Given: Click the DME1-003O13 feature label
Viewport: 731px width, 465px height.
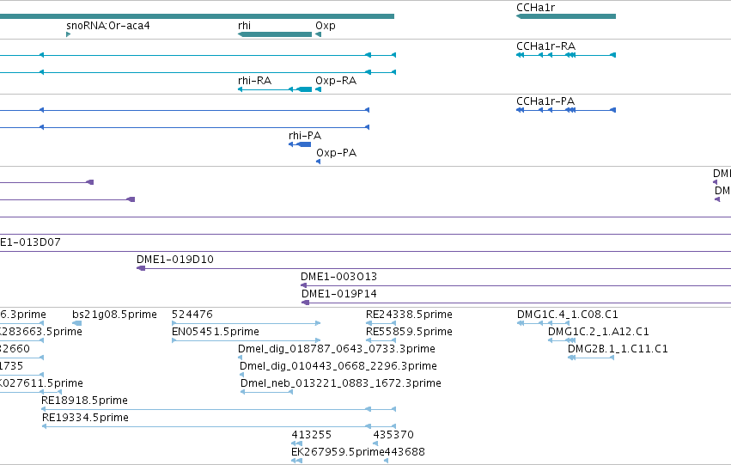Looking at the screenshot, I should click(339, 277).
